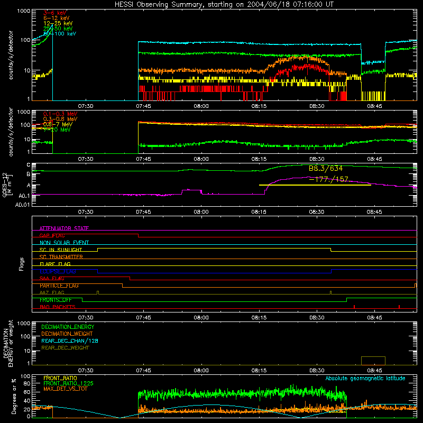This screenshot has height=423, width=423.
Task: Click the DECIMATION_ENERGY legend label
Action: (68, 327)
